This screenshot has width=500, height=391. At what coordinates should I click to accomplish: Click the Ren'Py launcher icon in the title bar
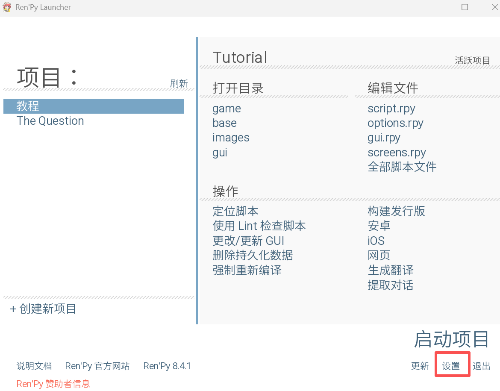coord(7,7)
